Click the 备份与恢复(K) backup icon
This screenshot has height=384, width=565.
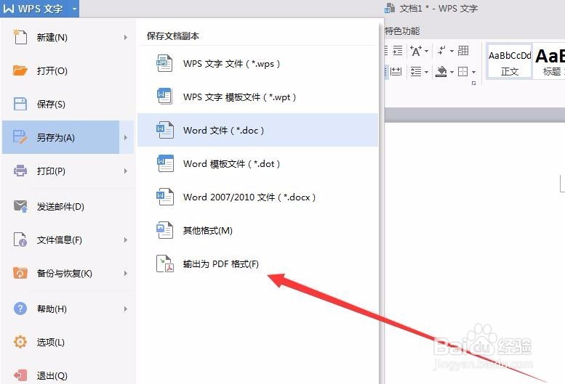point(20,273)
